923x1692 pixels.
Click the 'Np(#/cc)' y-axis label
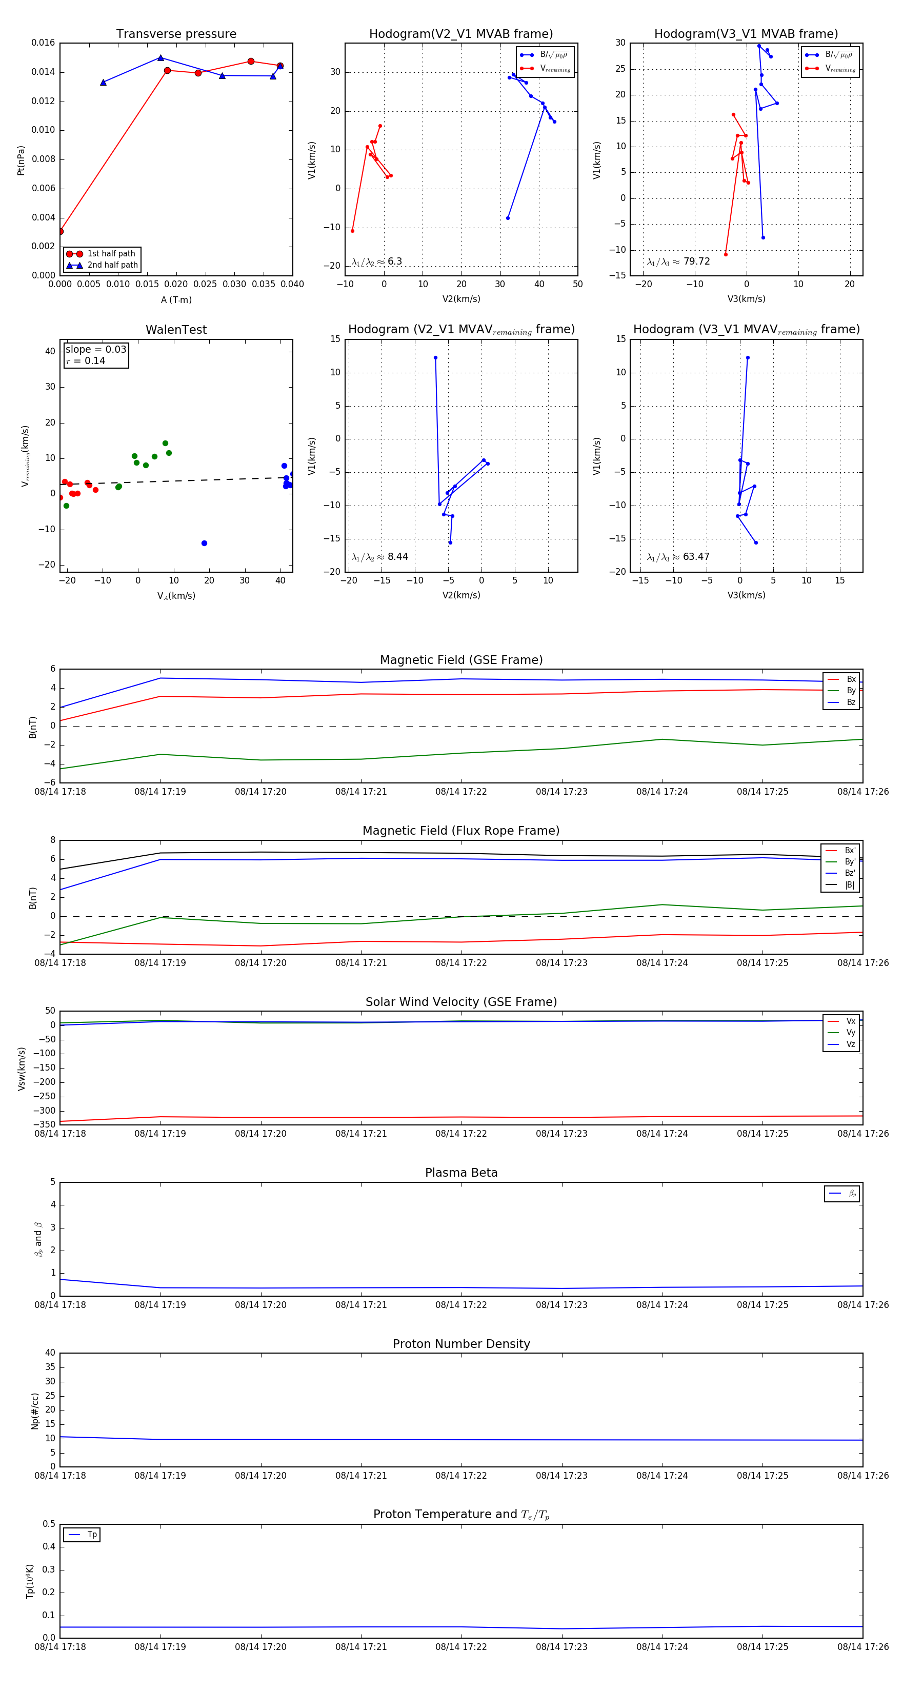click(x=35, y=1410)
